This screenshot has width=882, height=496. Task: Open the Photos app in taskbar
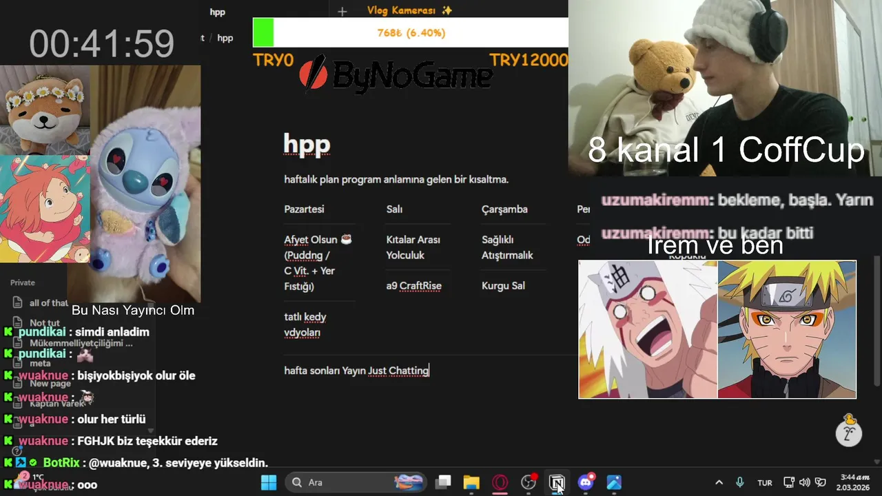[614, 482]
